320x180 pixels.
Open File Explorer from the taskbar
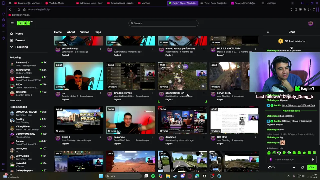[x=168, y=176]
